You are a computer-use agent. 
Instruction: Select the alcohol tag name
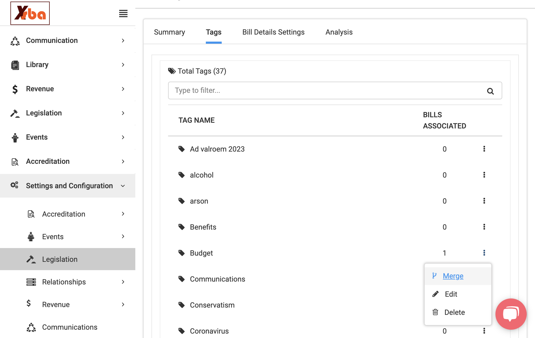coord(202,175)
